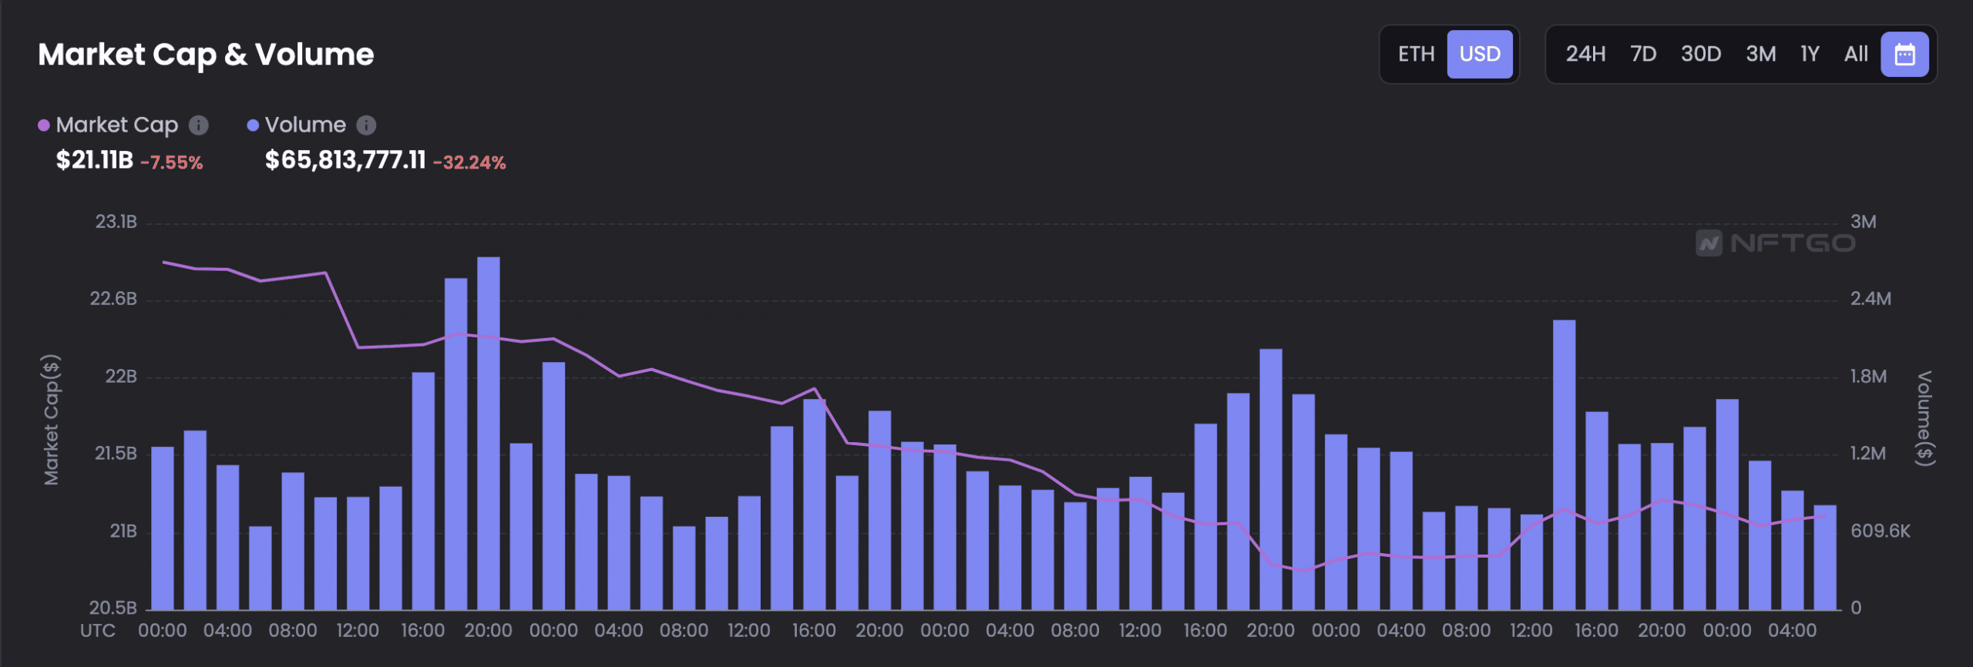1973x667 pixels.
Task: Select the 30D time range
Action: [x=1701, y=55]
